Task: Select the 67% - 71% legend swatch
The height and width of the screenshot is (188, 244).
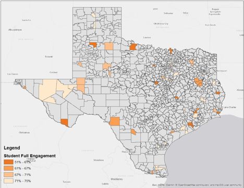Action: point(8,174)
